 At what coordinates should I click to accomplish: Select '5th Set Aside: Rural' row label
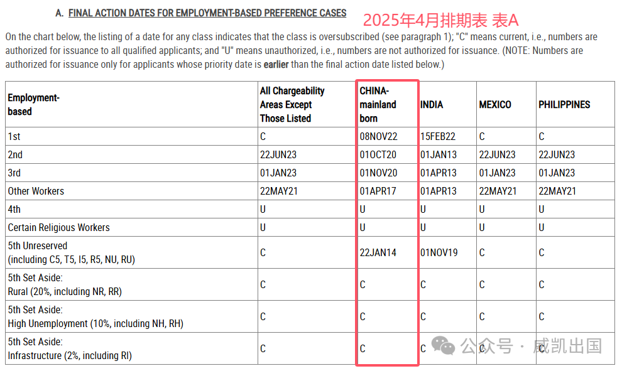click(x=65, y=284)
